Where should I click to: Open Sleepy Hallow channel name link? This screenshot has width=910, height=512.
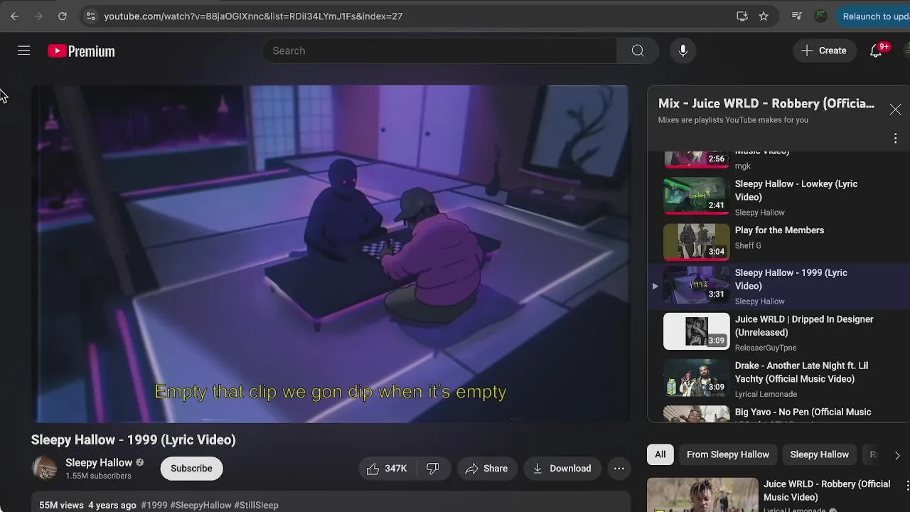(x=99, y=462)
